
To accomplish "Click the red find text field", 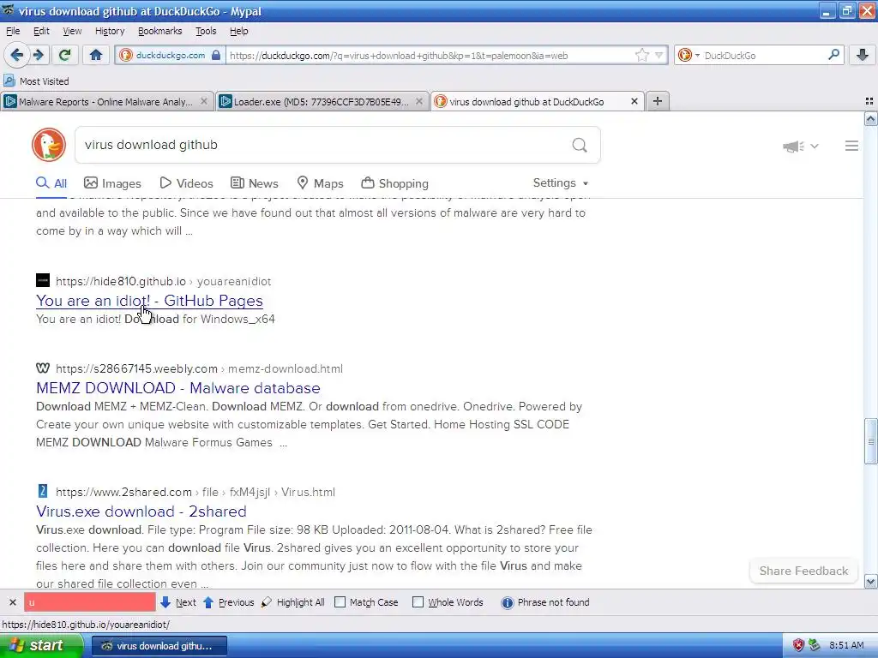I will click(89, 602).
